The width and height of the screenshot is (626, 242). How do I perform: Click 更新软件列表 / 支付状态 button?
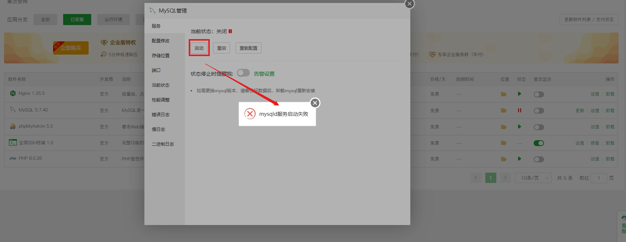(589, 20)
